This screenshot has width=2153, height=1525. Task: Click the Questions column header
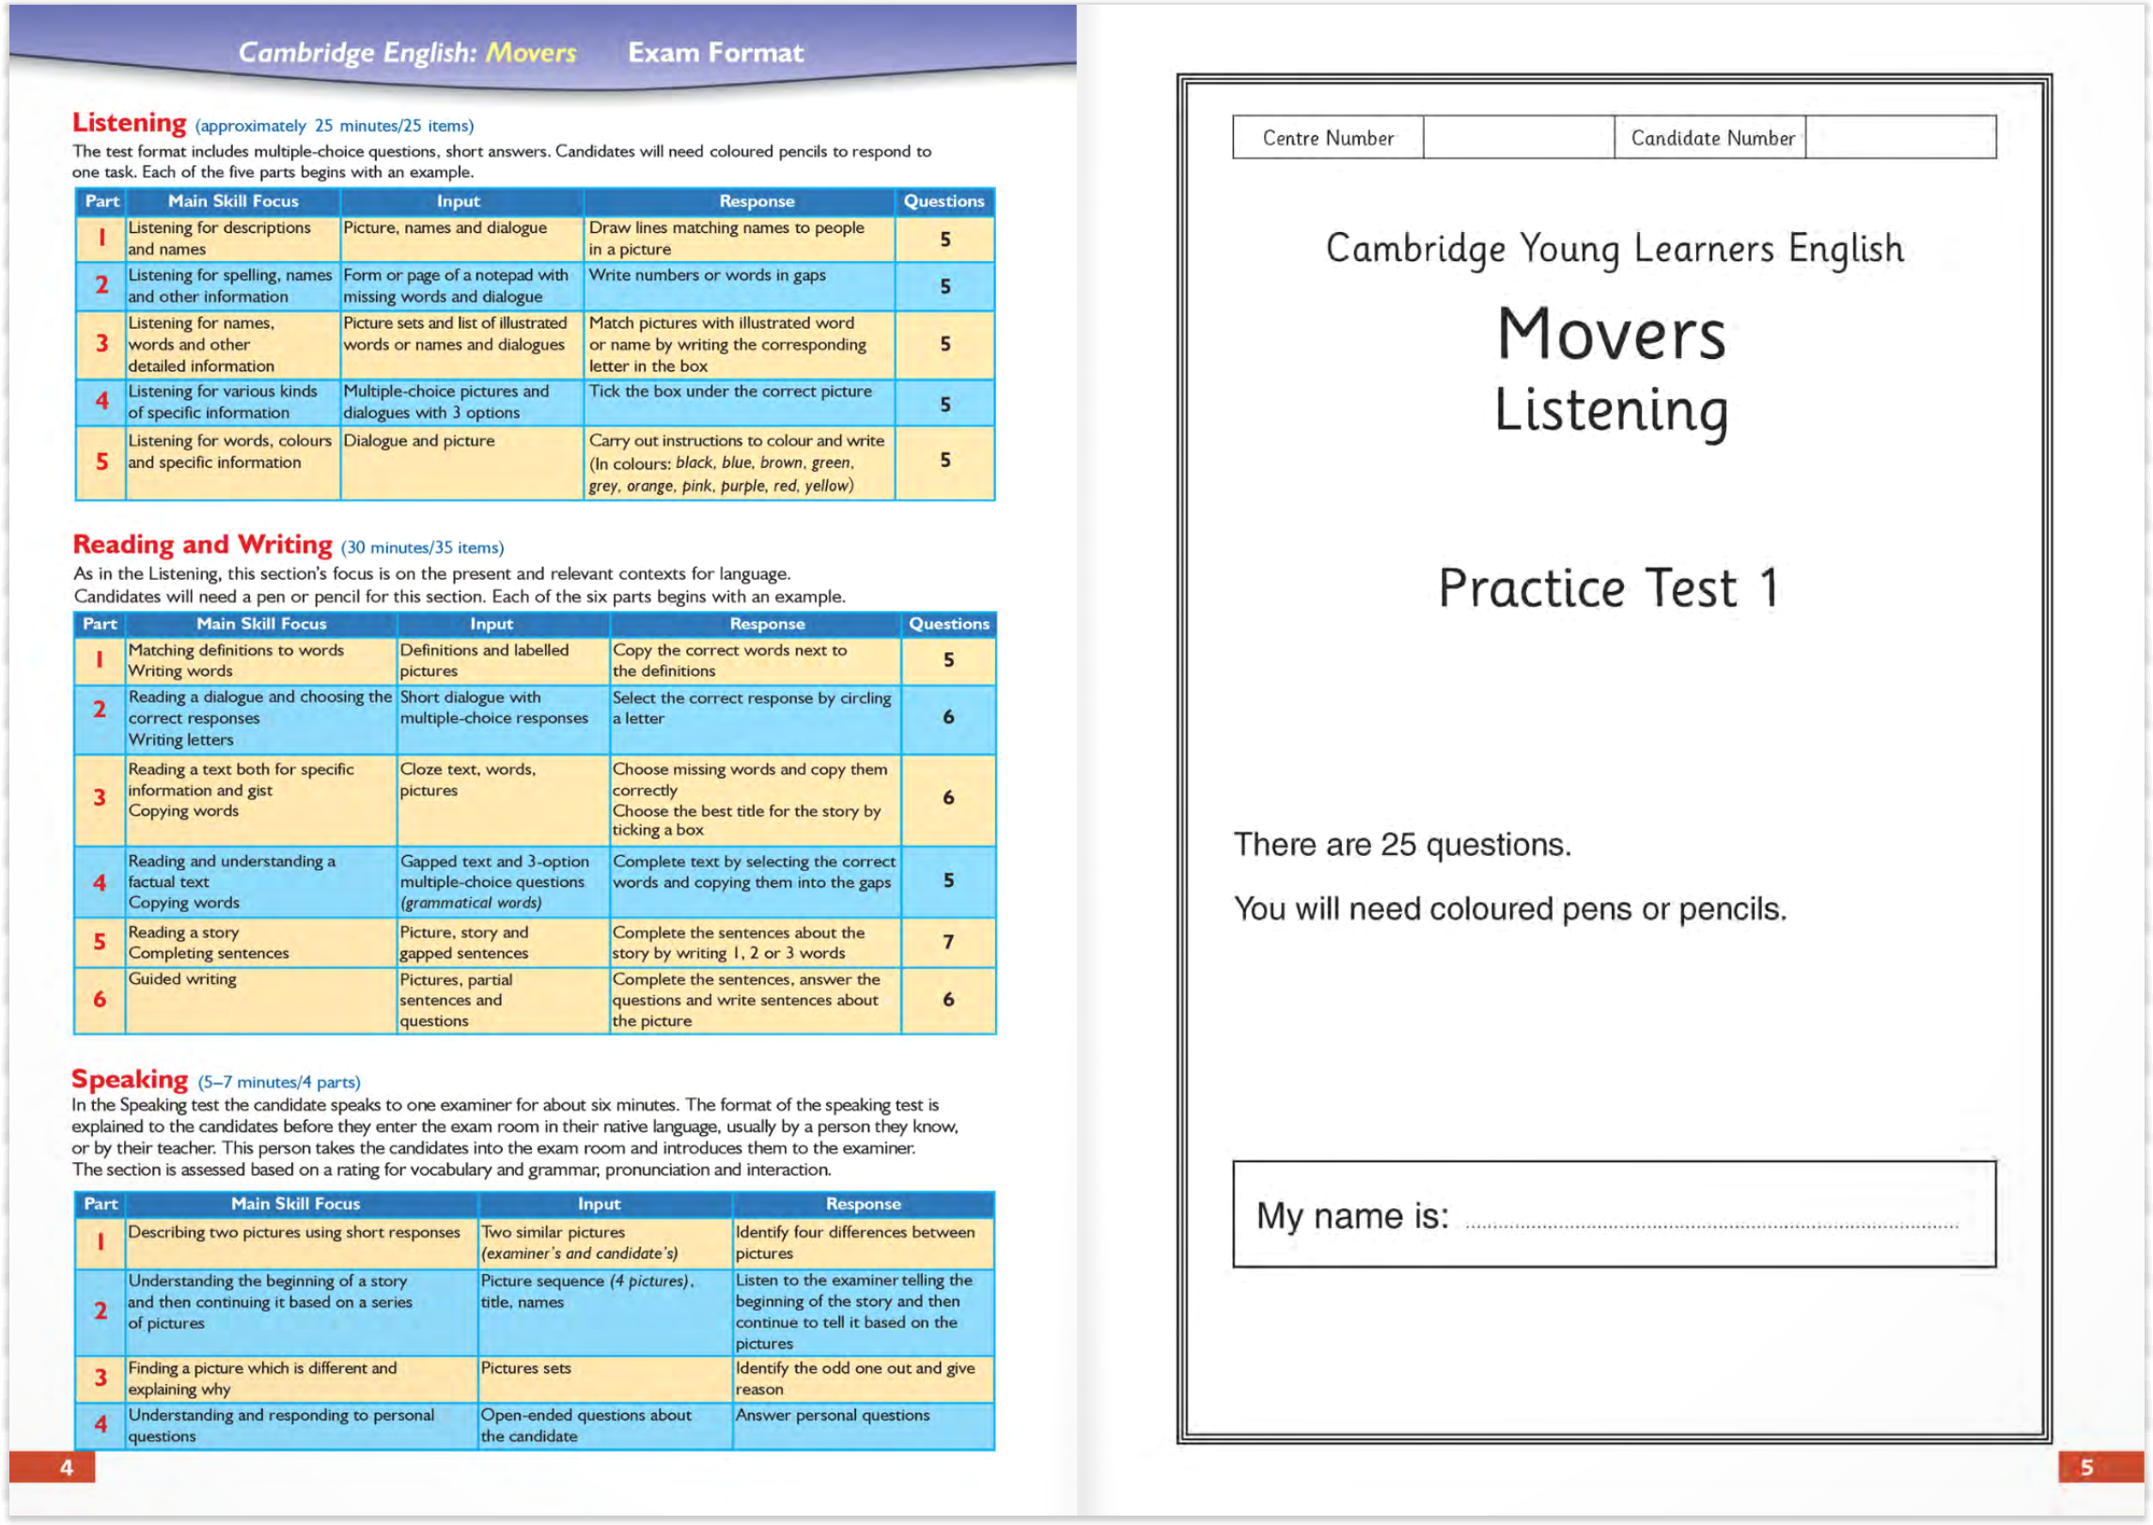(943, 200)
